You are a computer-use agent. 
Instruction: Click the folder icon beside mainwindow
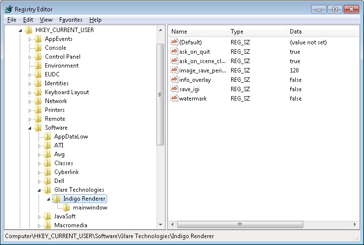tap(66, 208)
